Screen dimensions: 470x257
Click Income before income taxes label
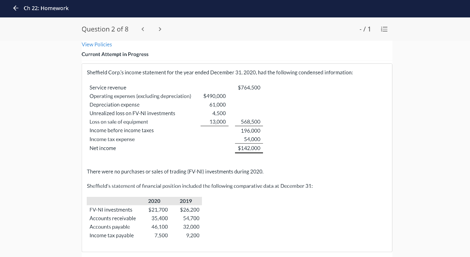(x=121, y=131)
